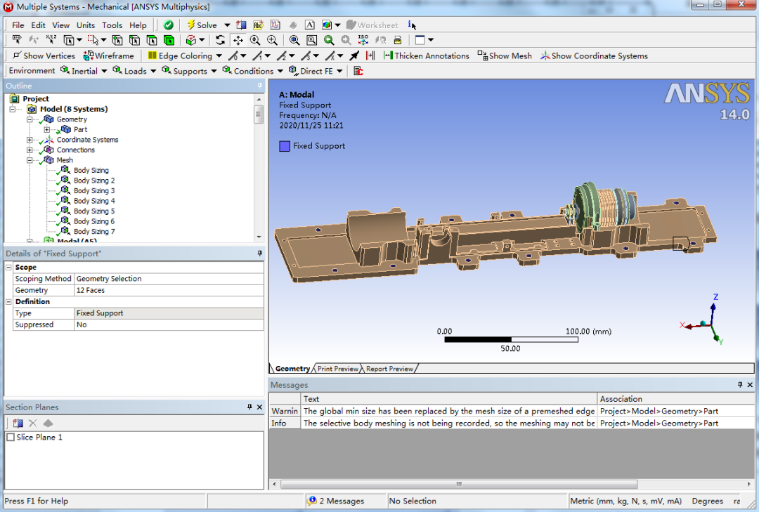Image resolution: width=759 pixels, height=512 pixels.
Task: Select the Rotate view tool
Action: (x=221, y=40)
